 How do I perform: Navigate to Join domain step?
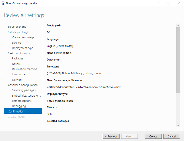pos(19,74)
